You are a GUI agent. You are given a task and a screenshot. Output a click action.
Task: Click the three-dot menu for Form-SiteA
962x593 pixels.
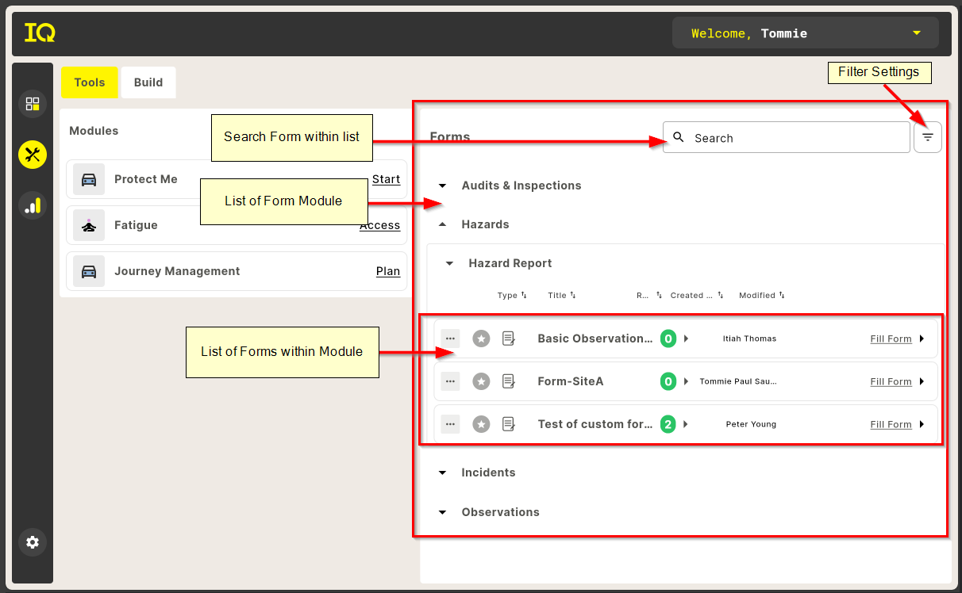coord(450,381)
